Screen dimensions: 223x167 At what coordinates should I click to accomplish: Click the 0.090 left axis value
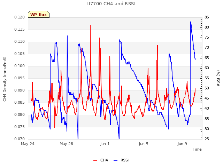[20, 90]
